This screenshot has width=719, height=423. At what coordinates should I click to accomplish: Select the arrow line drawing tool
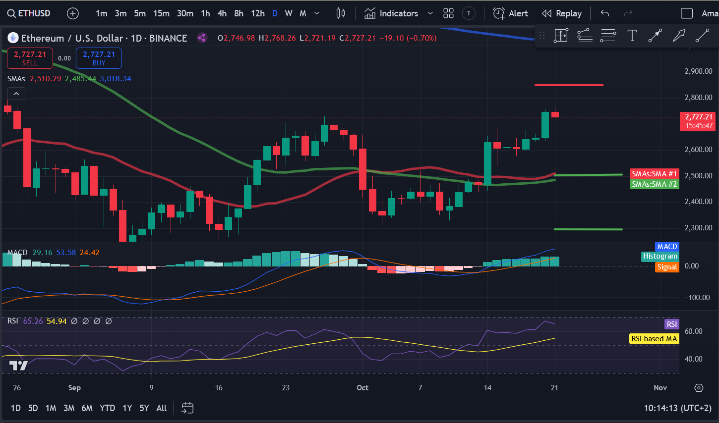coord(655,36)
